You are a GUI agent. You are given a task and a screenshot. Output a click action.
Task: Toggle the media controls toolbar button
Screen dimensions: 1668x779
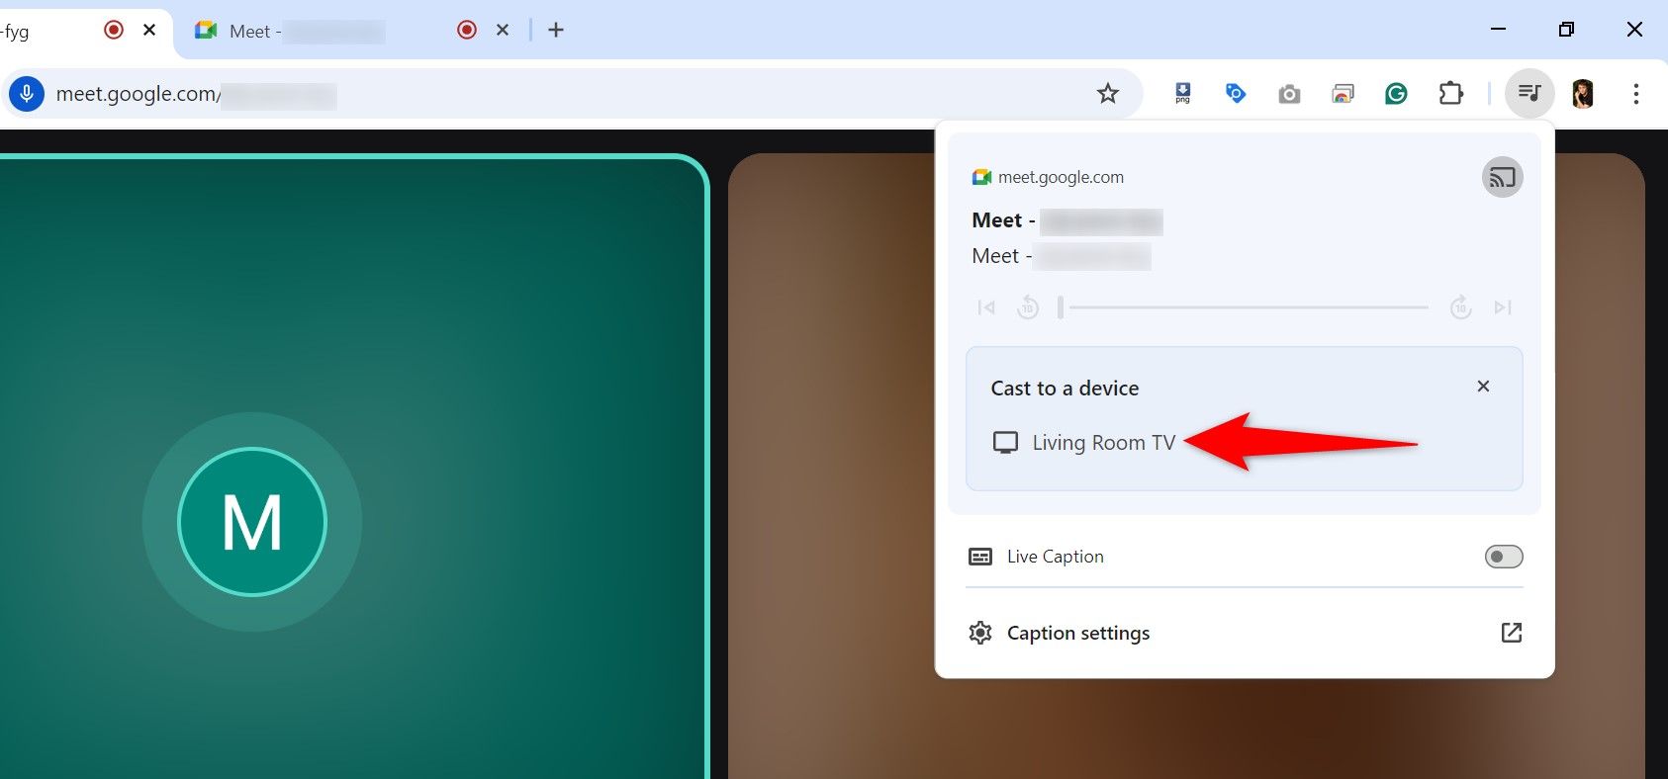[1529, 94]
